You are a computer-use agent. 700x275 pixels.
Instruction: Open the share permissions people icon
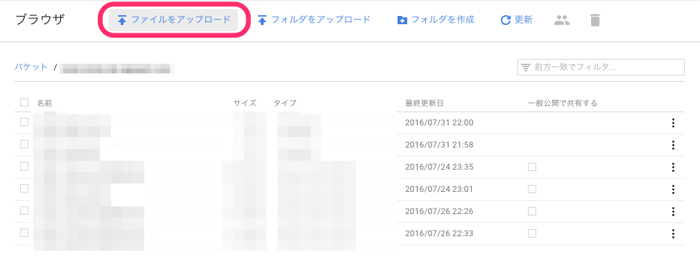(x=562, y=20)
